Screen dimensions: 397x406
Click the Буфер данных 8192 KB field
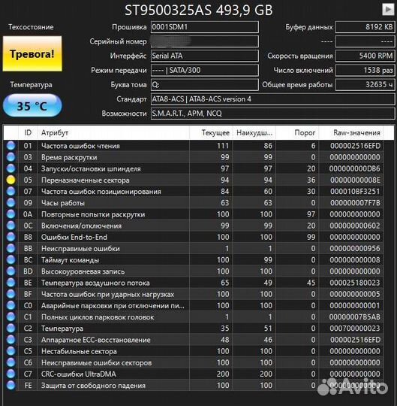click(365, 27)
